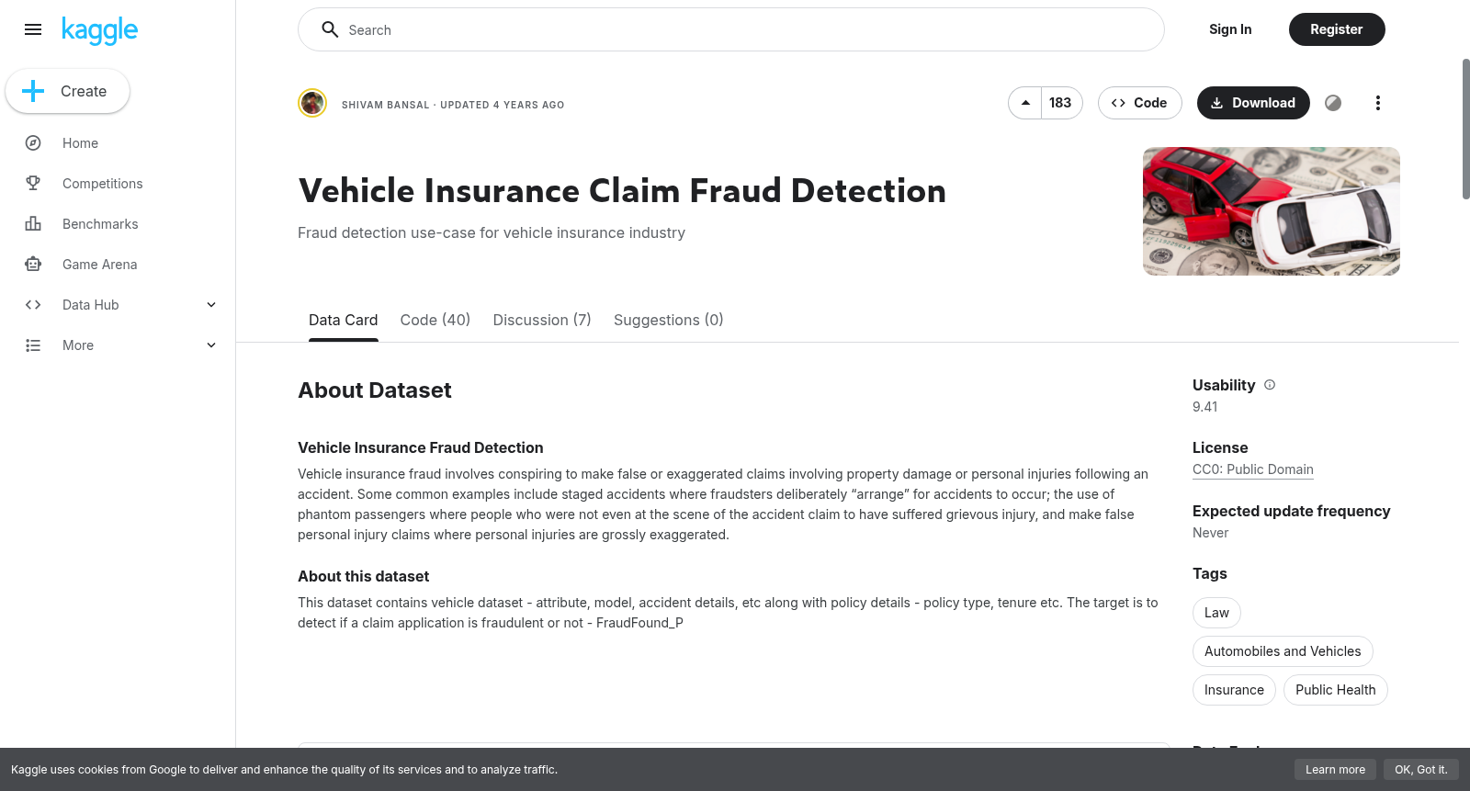Open the Create menu button
This screenshot has height=791, width=1470.
68,91
